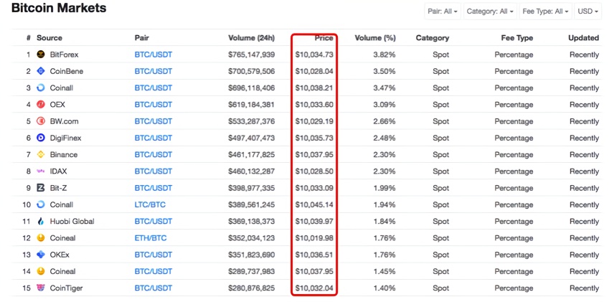Select the 1.40% volume percentage cell

point(384,288)
